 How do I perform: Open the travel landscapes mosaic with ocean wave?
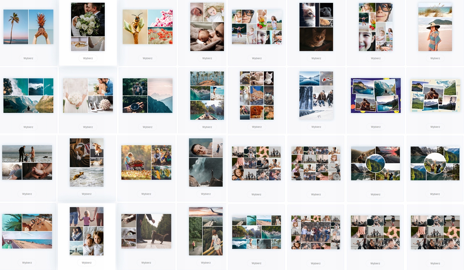[256, 232]
